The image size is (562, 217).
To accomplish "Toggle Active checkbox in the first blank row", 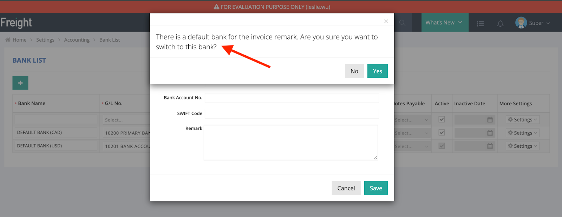I will click(x=442, y=120).
